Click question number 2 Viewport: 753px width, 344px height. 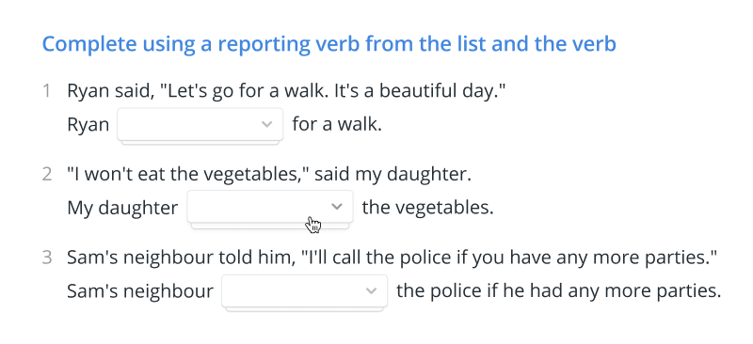(x=46, y=174)
